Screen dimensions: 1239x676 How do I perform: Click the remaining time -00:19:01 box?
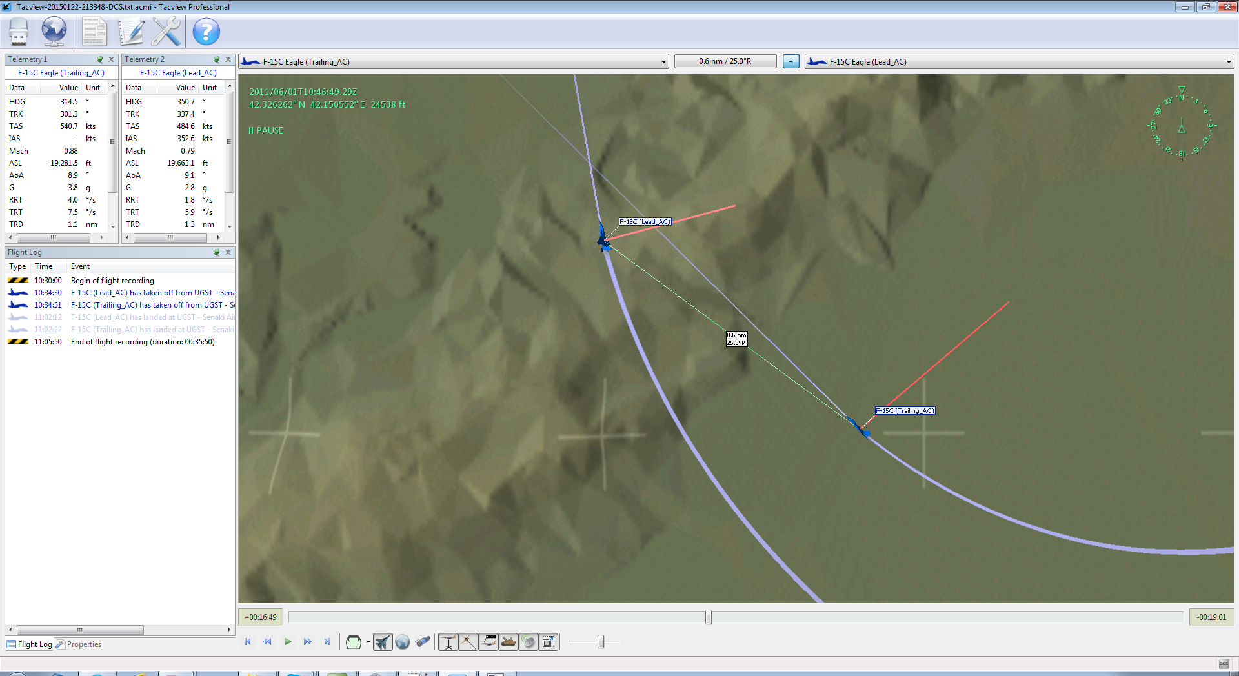coord(1211,617)
